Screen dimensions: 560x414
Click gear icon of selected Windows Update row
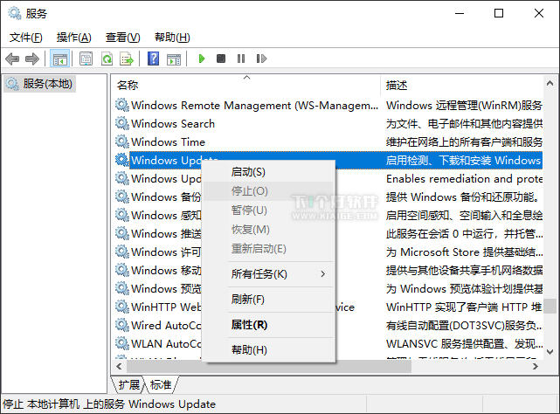(x=121, y=160)
